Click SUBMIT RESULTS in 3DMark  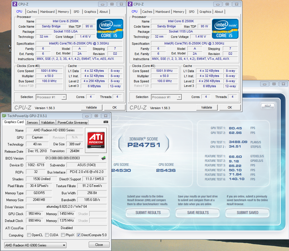pos(148,213)
